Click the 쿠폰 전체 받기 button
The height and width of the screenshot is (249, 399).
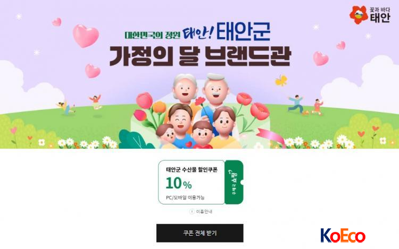(x=199, y=233)
